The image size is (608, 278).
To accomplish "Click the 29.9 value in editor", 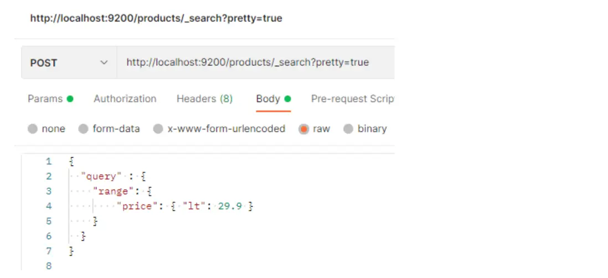I will (232, 207).
